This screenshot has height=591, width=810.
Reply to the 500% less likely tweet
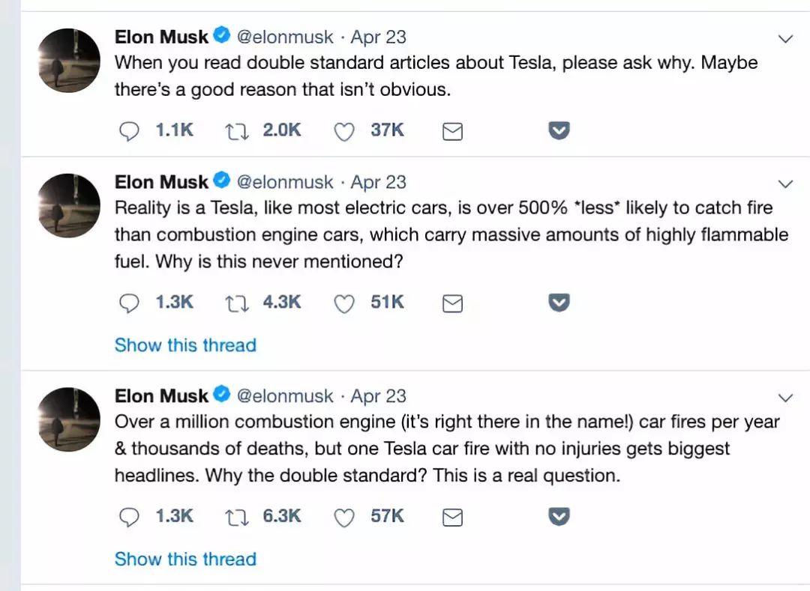coord(130,303)
